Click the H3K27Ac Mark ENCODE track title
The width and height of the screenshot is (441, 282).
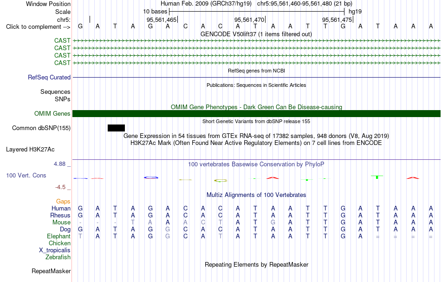pyautogui.click(x=256, y=143)
